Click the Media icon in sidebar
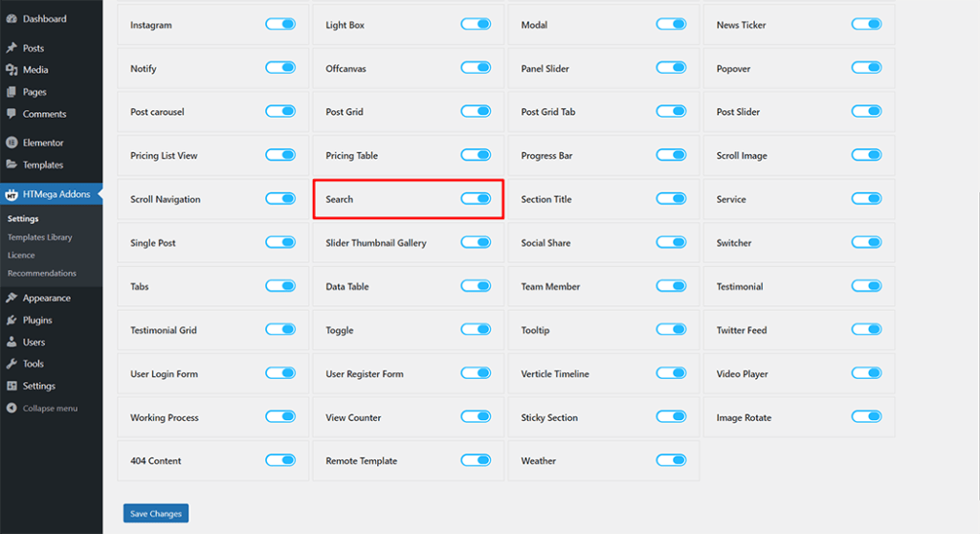The image size is (980, 534). tap(11, 70)
